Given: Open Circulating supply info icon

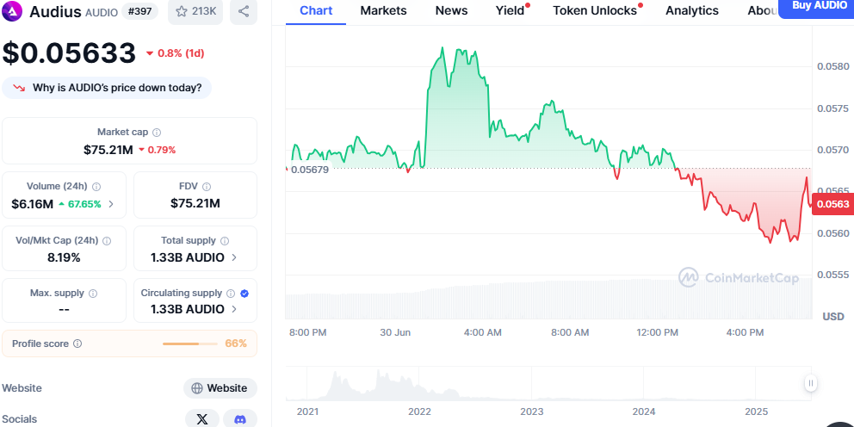Looking at the screenshot, I should pyautogui.click(x=231, y=294).
